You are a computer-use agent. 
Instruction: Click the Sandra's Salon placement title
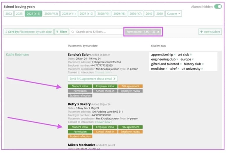click(79, 55)
